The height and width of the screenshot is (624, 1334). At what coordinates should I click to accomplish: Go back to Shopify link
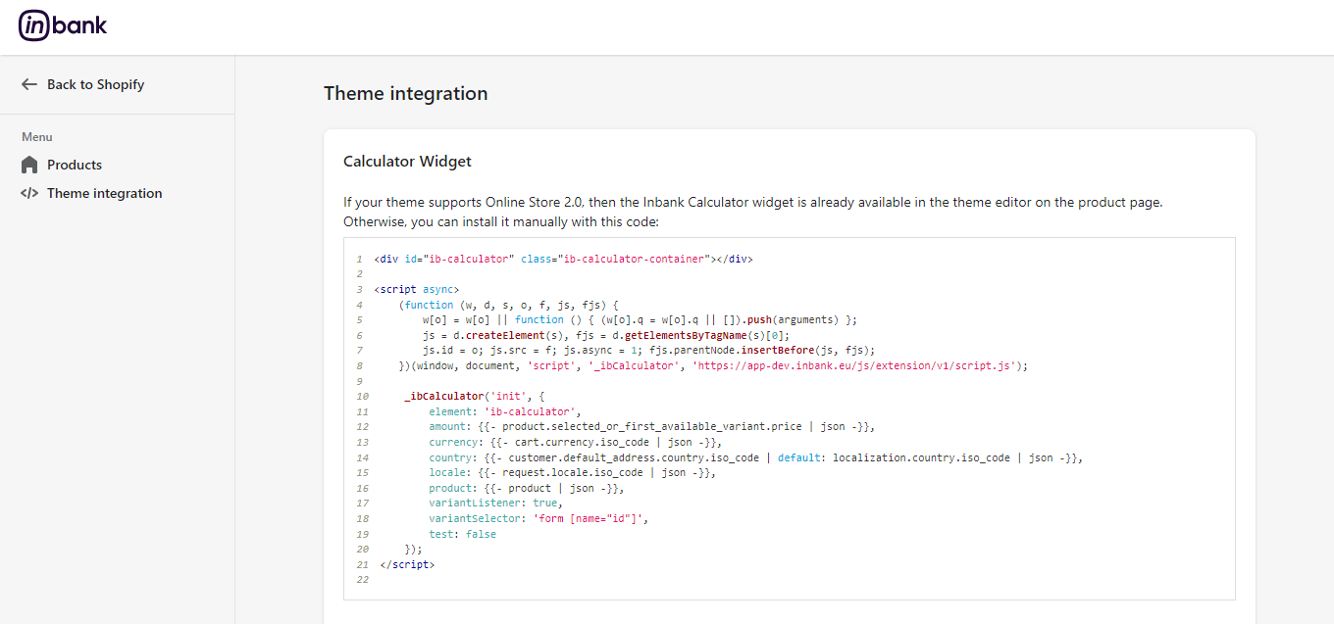point(95,84)
